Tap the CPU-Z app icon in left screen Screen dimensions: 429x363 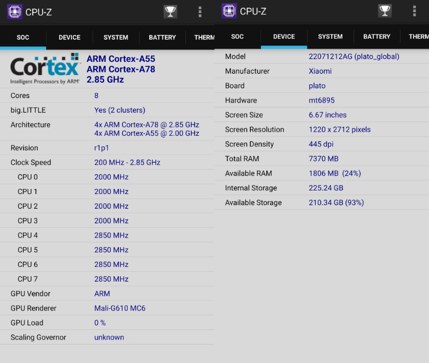pyautogui.click(x=14, y=12)
